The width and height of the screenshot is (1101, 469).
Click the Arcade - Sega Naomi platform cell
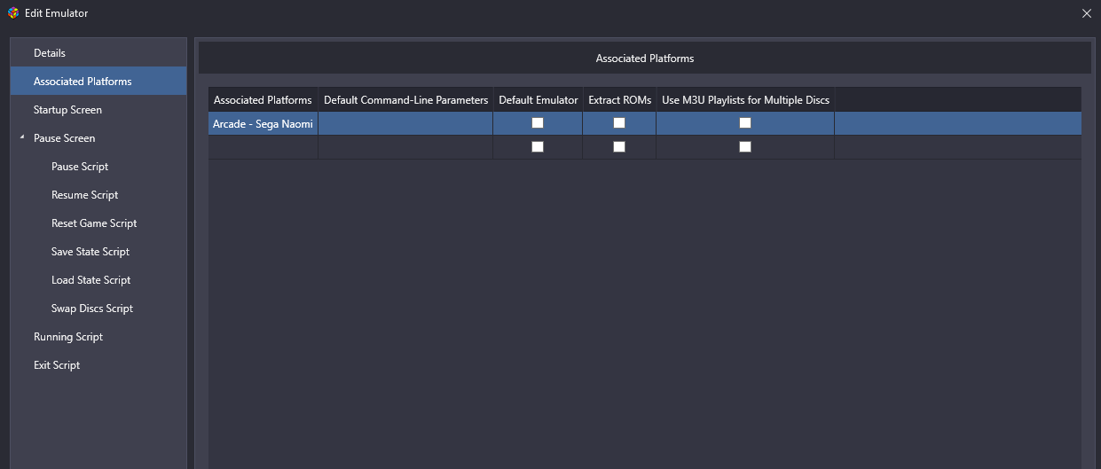click(x=263, y=124)
